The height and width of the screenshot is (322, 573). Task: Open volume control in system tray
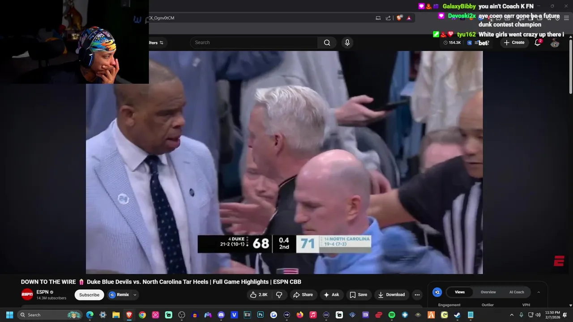click(x=538, y=315)
